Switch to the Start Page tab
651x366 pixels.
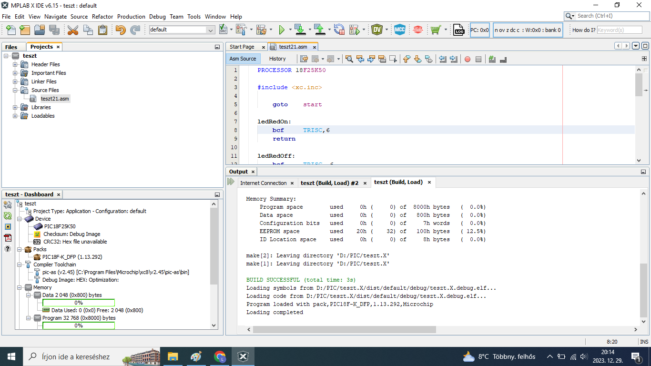click(x=242, y=47)
